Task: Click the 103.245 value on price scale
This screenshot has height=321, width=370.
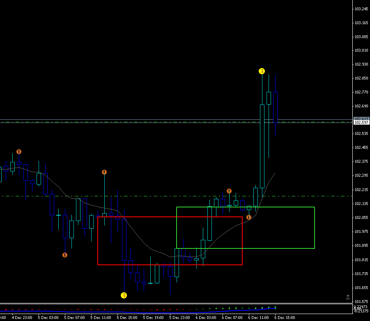Action: 361,9
